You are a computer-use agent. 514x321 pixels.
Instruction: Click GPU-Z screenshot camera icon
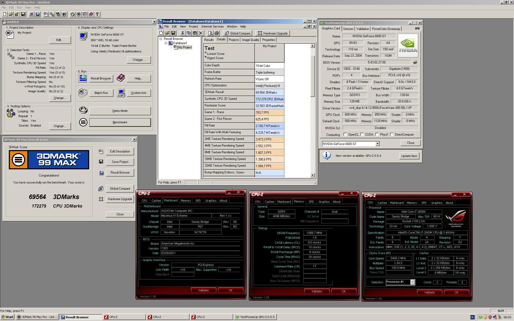coord(417,28)
